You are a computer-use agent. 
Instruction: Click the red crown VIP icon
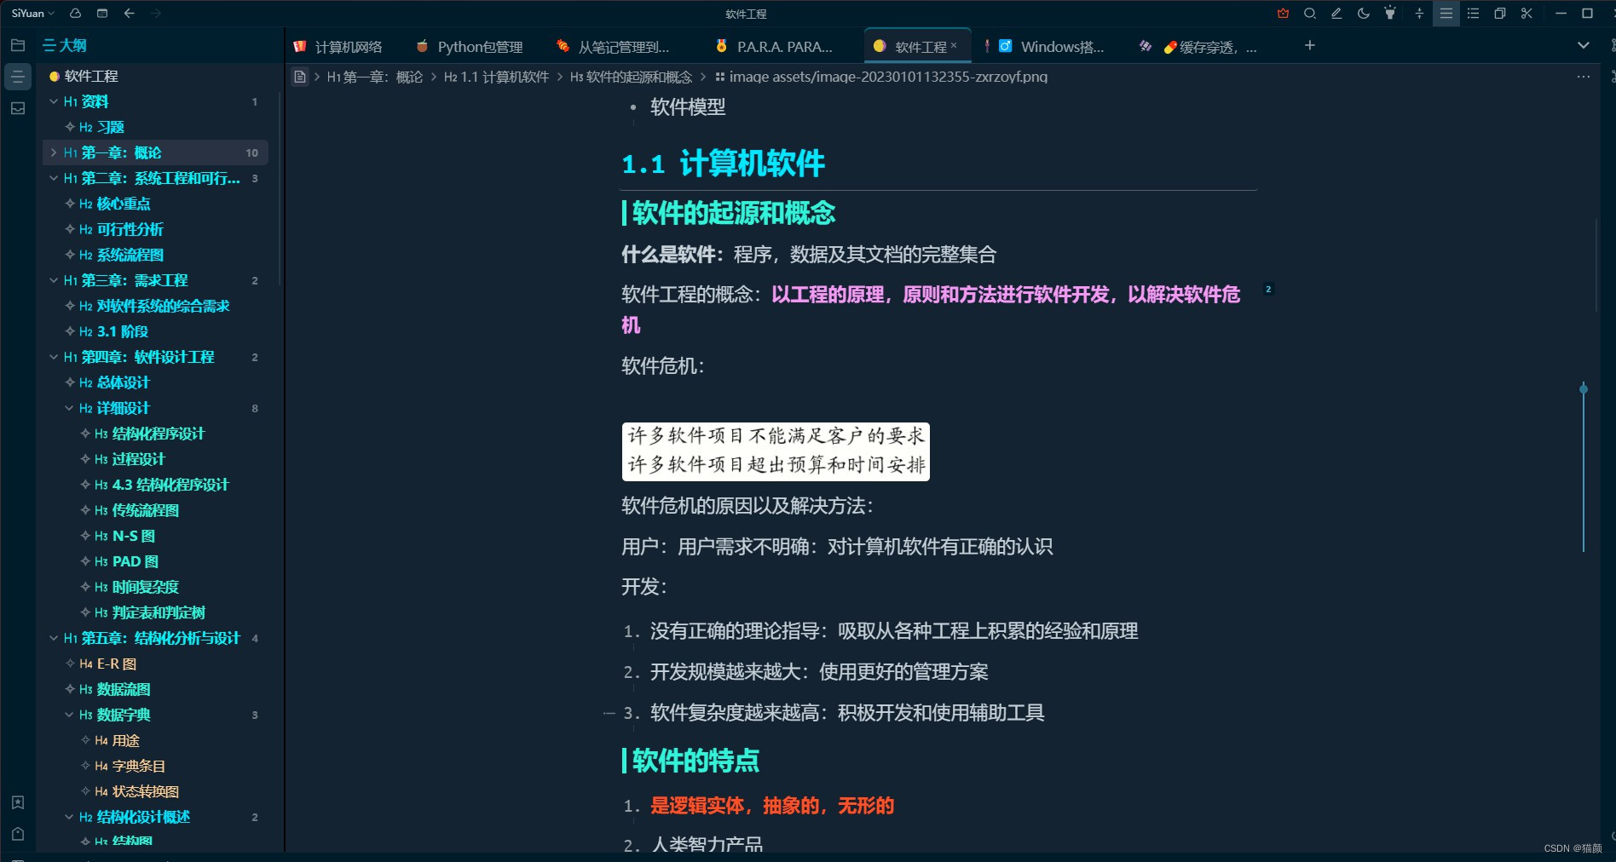1283,13
